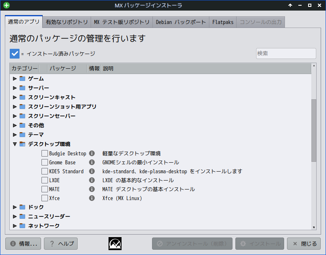Click the info icon for Budgie Desktop

point(92,153)
